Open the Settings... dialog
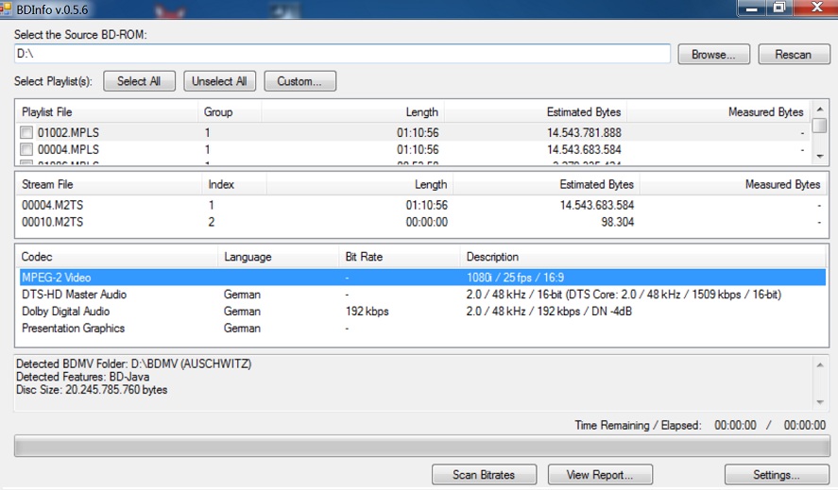 tap(777, 474)
